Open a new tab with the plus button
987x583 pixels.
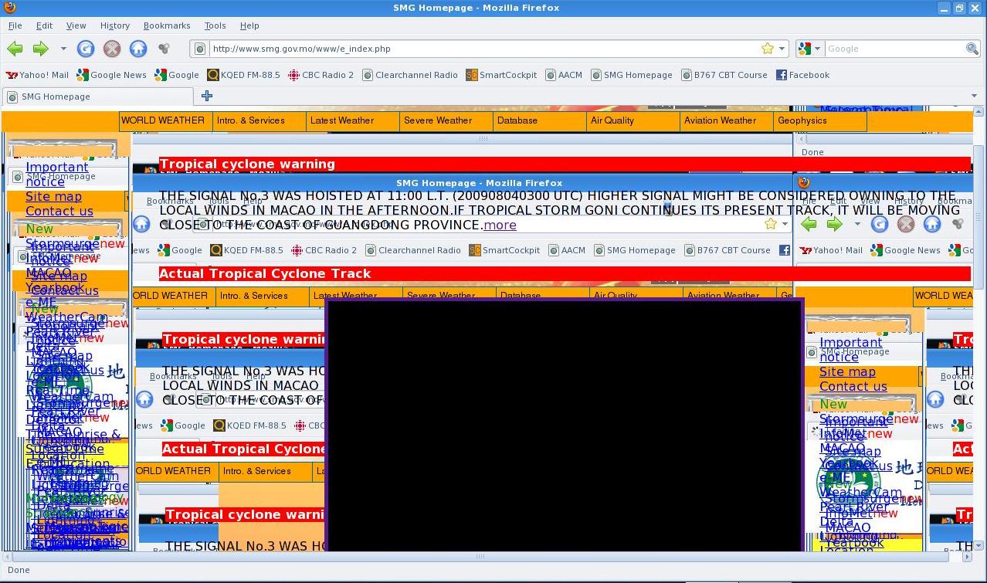(207, 96)
